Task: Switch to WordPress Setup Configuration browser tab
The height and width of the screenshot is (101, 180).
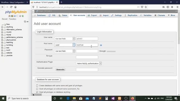Action: click(13, 2)
